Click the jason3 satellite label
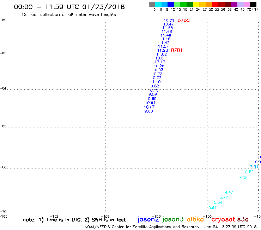 (x=173, y=219)
